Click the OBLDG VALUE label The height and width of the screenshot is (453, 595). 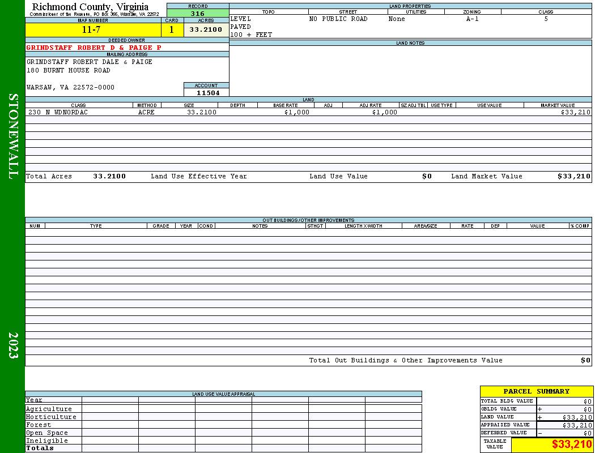tap(498, 409)
